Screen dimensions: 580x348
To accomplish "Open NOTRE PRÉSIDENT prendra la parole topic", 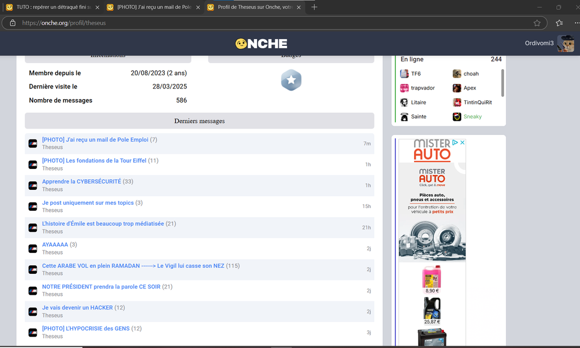I will [x=101, y=287].
